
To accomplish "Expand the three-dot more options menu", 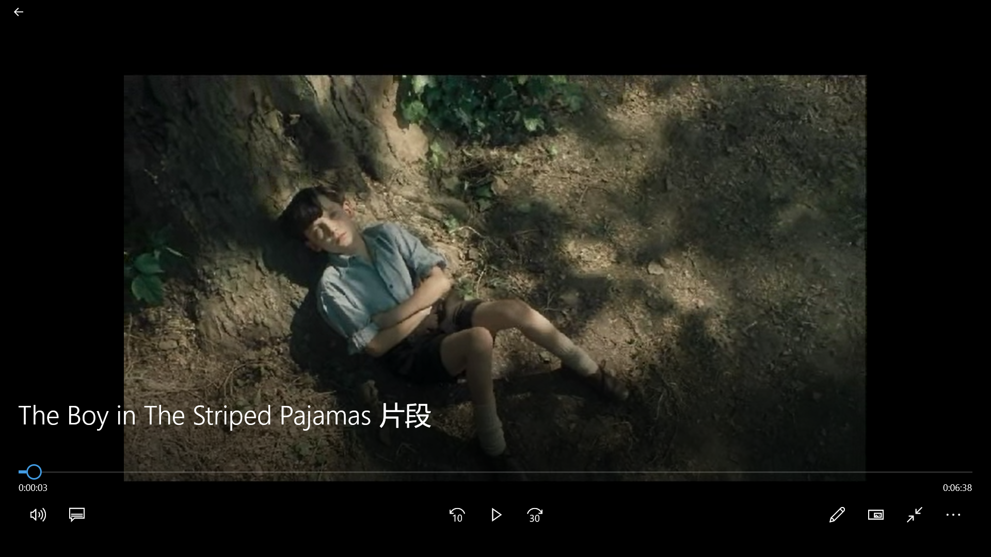I will click(953, 515).
